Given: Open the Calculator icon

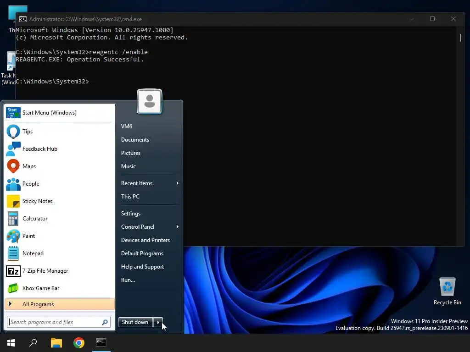Looking at the screenshot, I should coord(13,219).
